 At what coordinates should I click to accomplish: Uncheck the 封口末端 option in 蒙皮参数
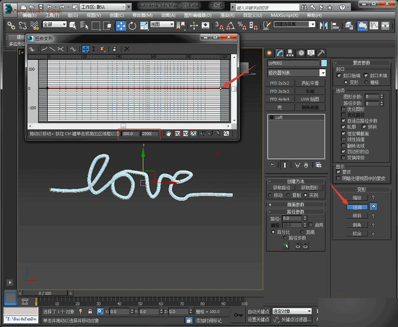(365, 75)
